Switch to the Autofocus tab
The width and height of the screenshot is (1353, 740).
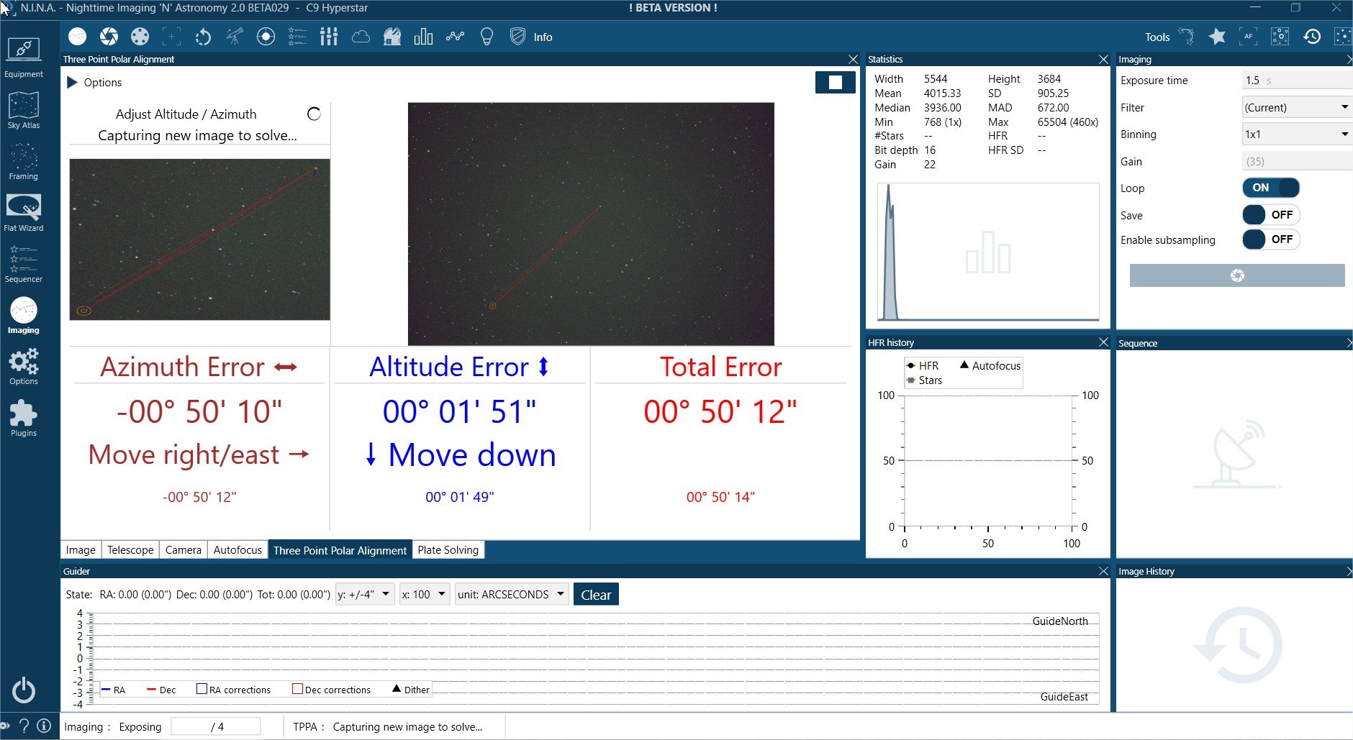click(x=237, y=549)
